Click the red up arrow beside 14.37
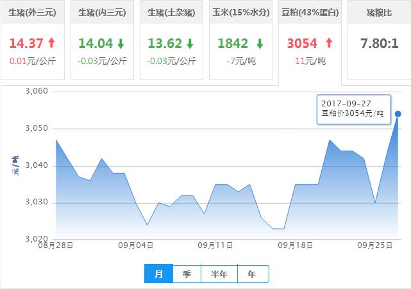This screenshot has width=411, height=289. (52, 43)
